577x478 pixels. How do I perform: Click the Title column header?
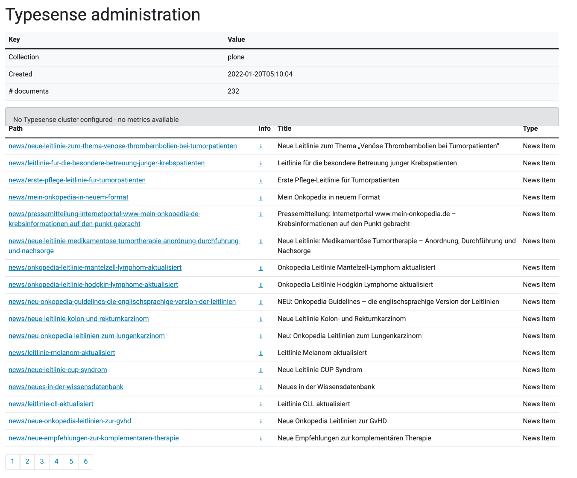tap(284, 129)
